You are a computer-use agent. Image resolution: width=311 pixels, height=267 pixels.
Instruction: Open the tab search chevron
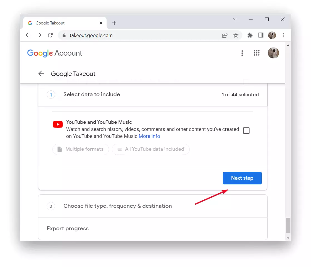tap(235, 19)
